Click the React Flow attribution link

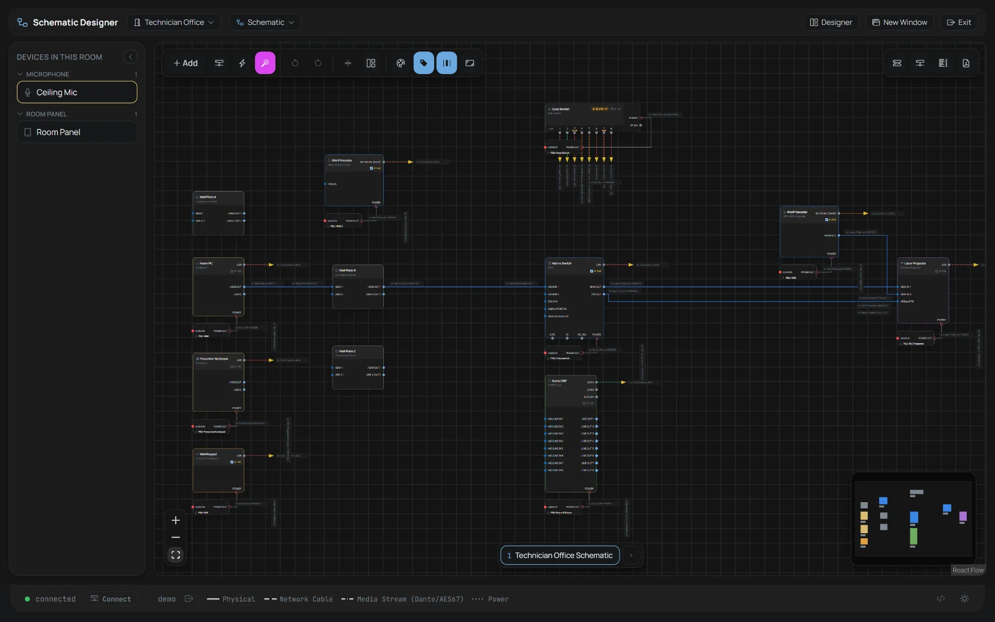(968, 570)
